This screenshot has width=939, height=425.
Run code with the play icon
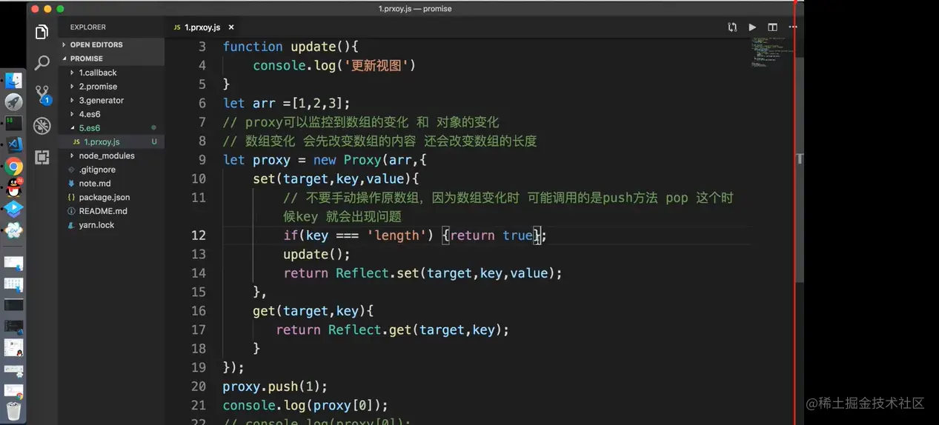(x=752, y=27)
